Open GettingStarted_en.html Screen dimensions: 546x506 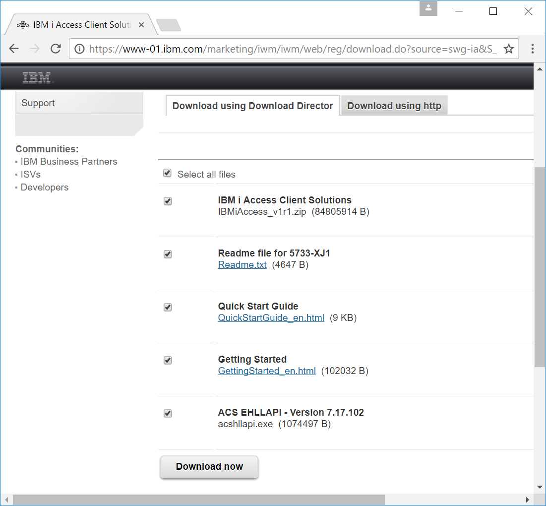(267, 371)
